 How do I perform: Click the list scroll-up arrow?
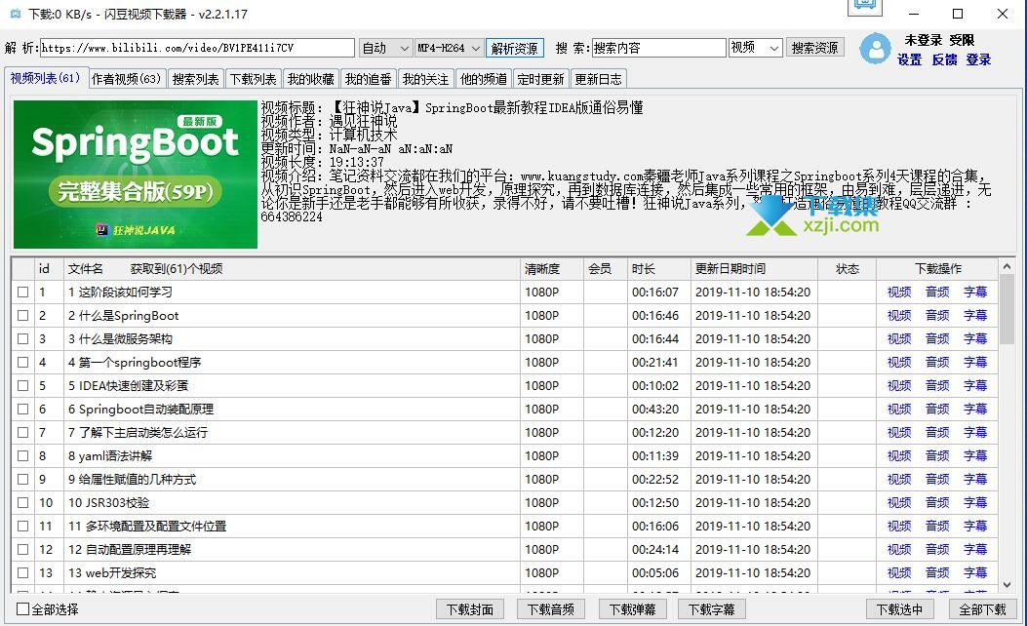1007,266
